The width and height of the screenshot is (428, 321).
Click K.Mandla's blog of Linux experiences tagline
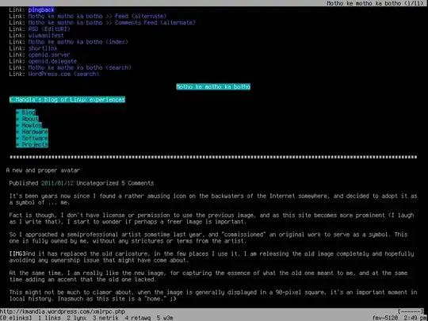(x=67, y=100)
